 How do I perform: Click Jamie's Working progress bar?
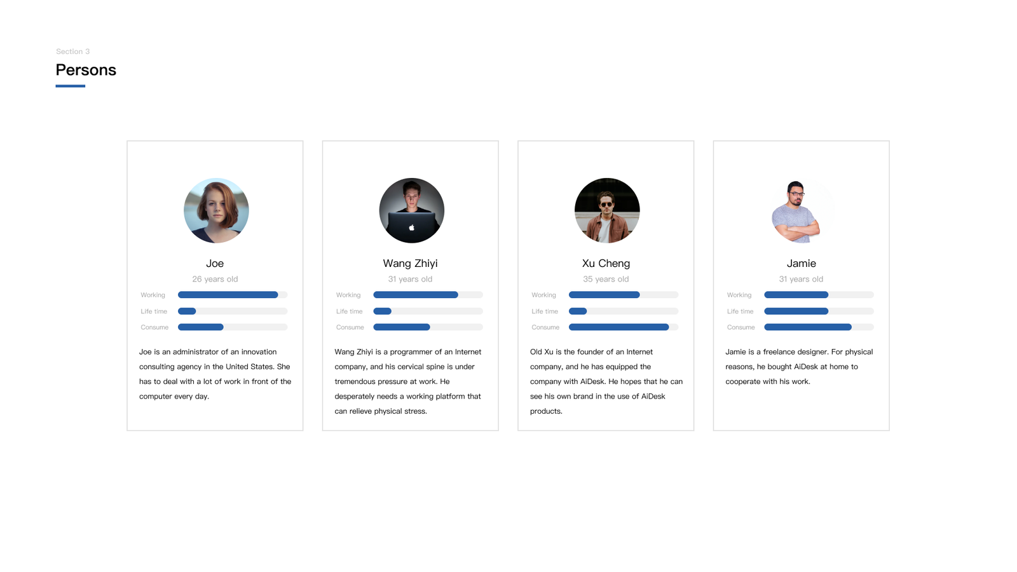pyautogui.click(x=819, y=295)
